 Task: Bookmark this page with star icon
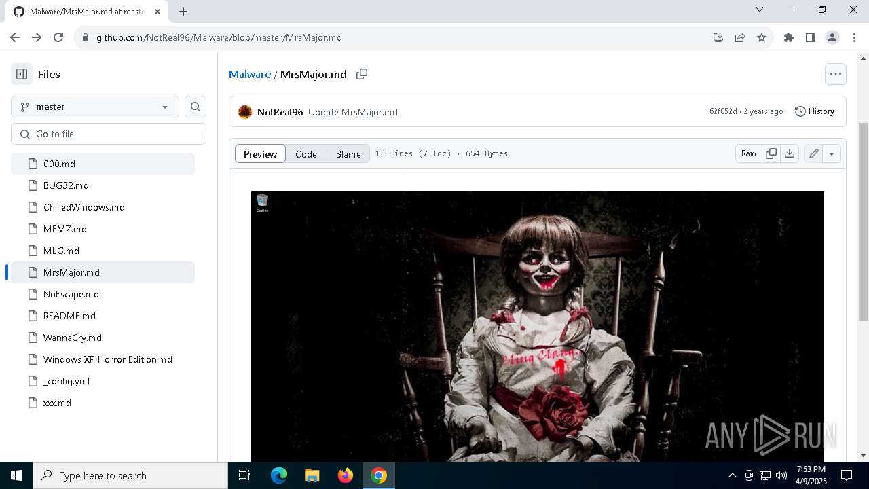click(x=762, y=37)
